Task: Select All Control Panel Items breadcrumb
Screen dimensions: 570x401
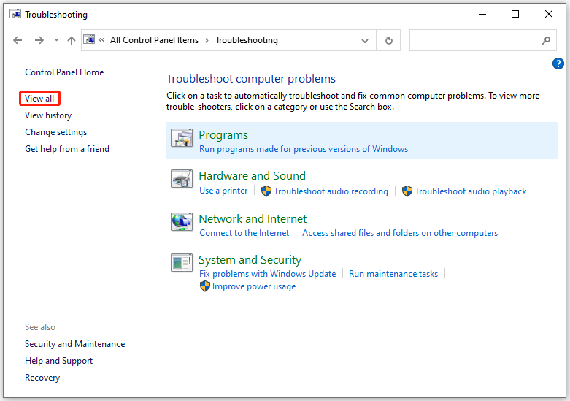Action: pyautogui.click(x=154, y=40)
